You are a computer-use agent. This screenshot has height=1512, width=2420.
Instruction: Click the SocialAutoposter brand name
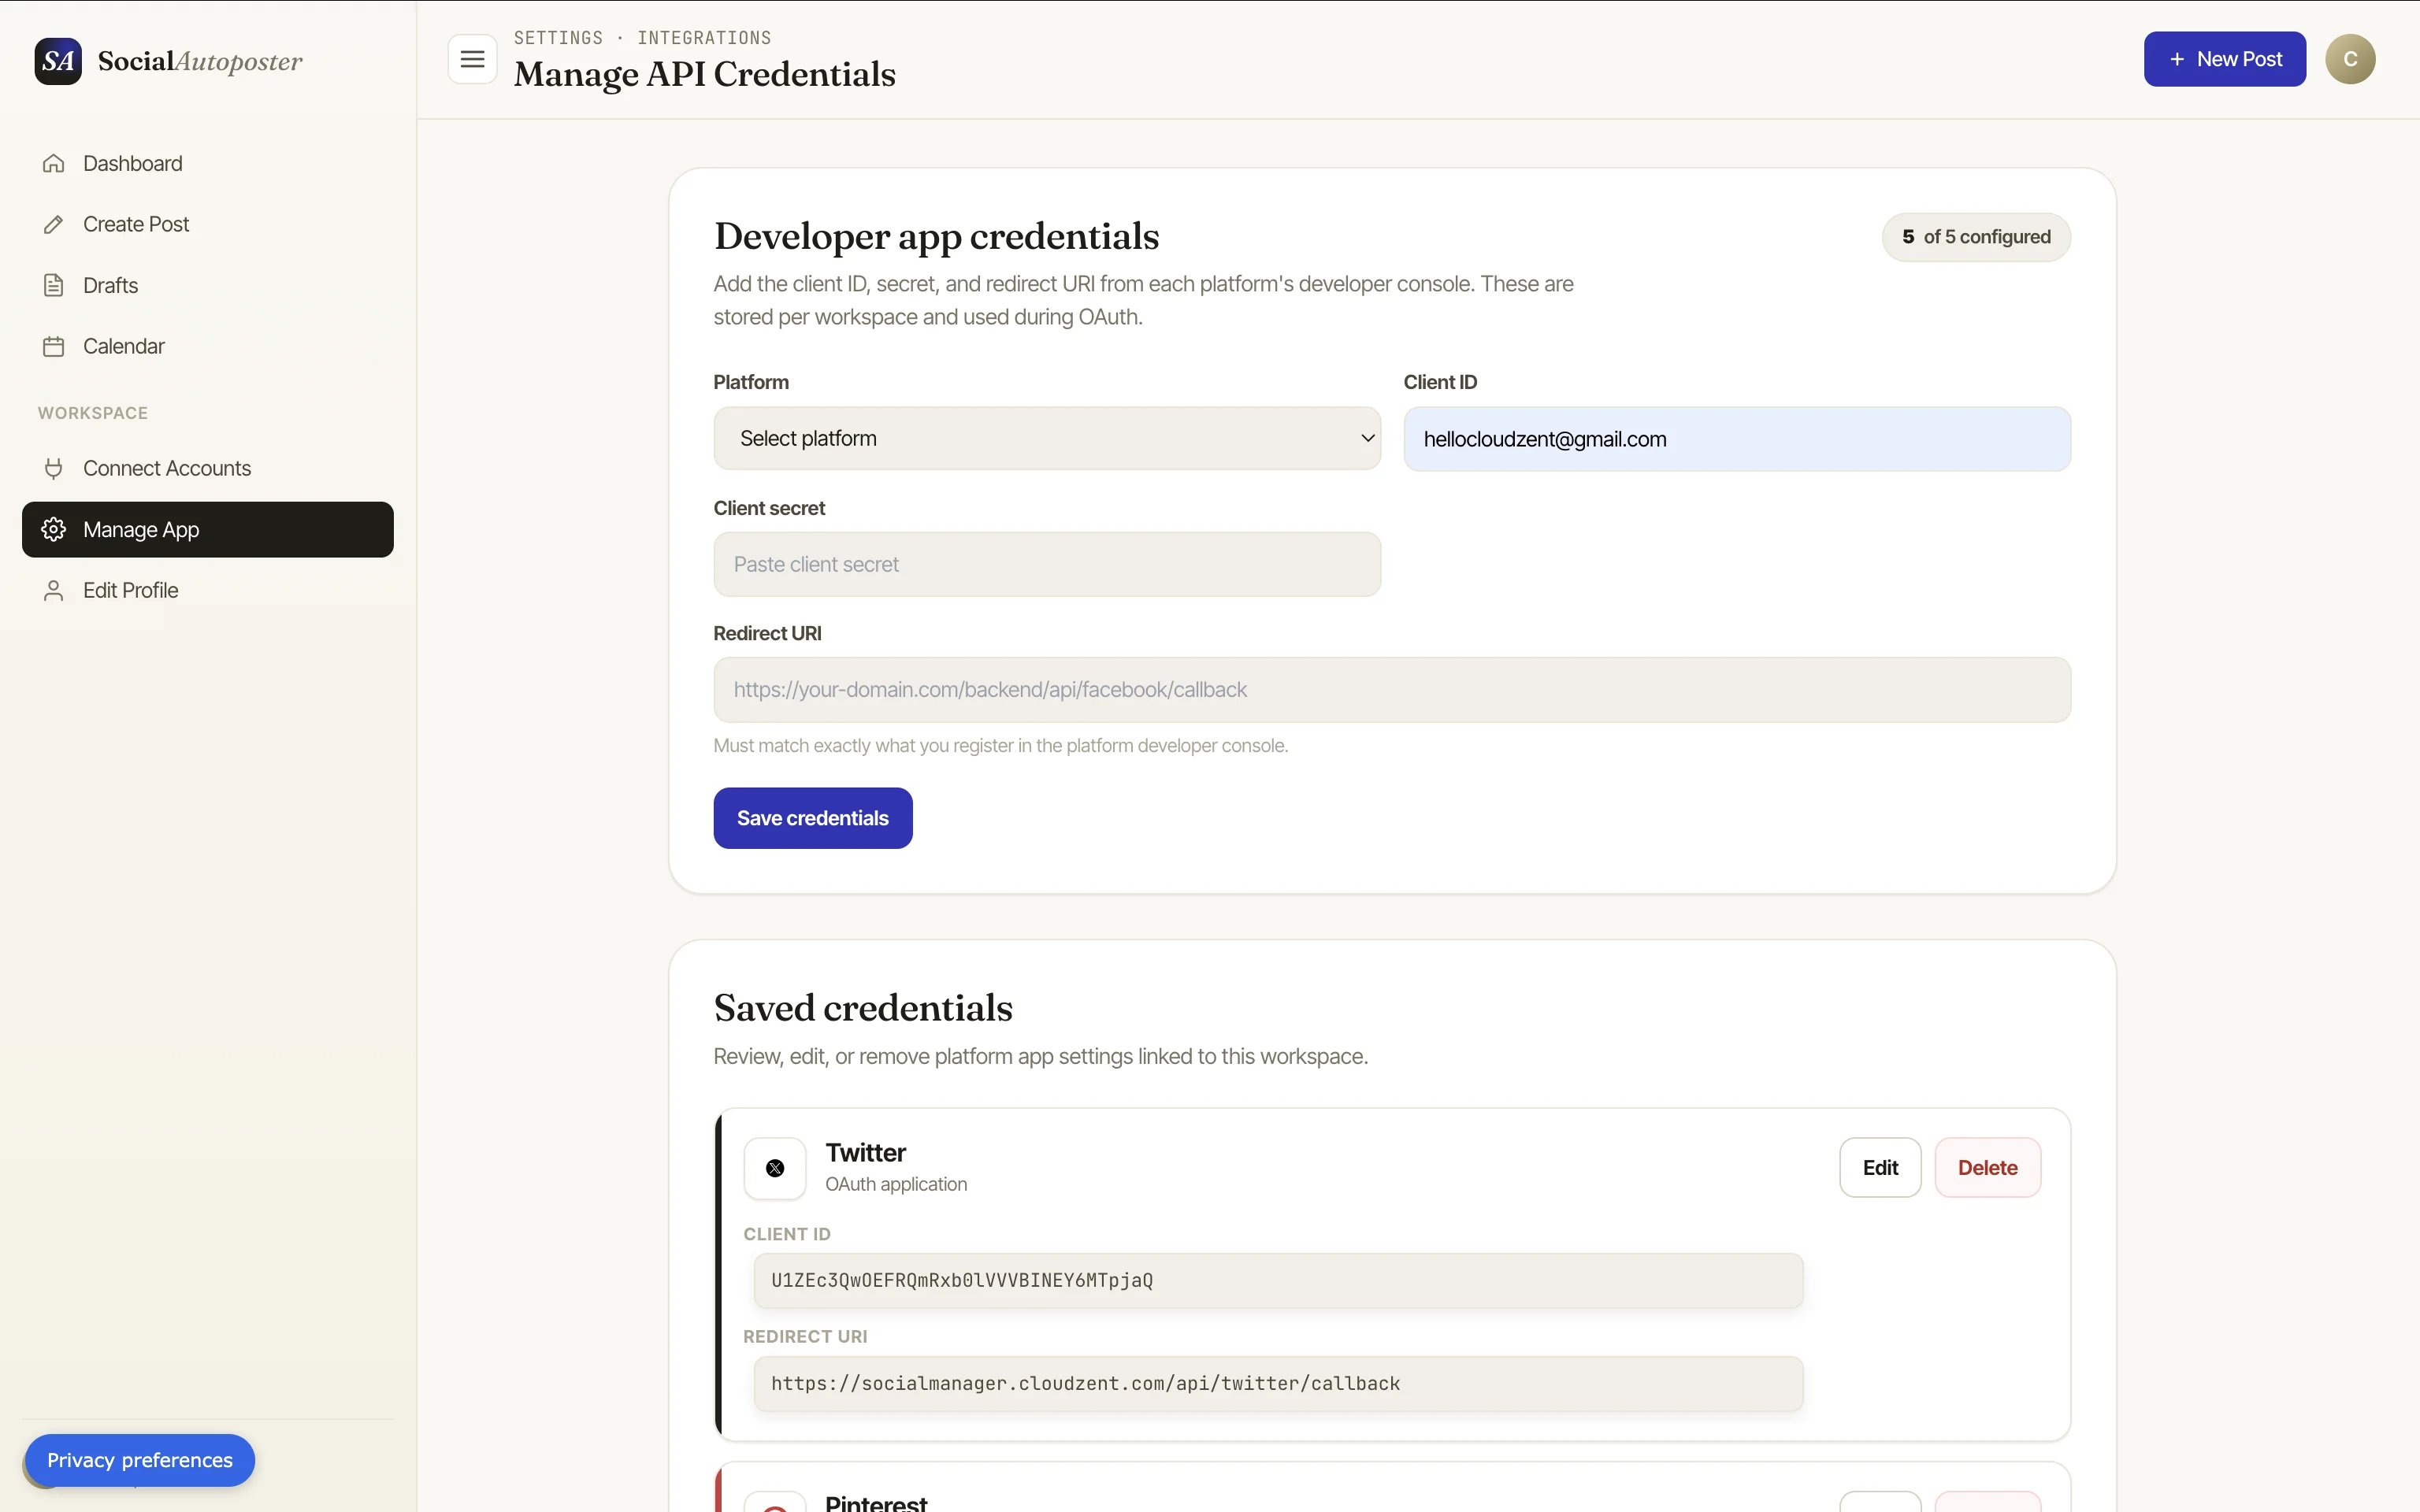click(x=200, y=61)
